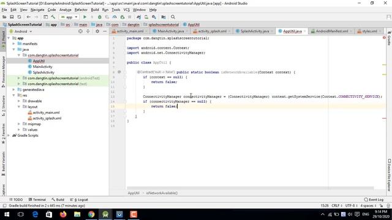Open the Refactor menu
Screen dimensions: 392x220
click(x=81, y=10)
